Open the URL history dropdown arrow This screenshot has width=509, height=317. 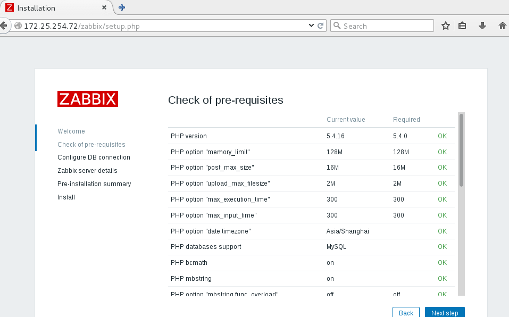[x=311, y=26]
